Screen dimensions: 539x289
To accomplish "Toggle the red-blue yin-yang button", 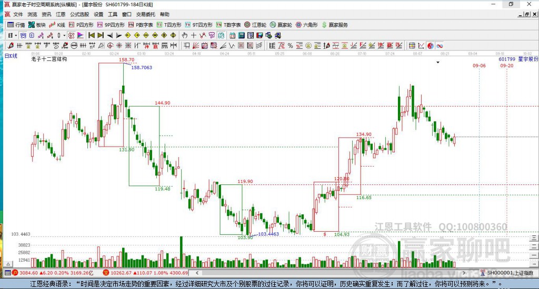I will 430,46.
